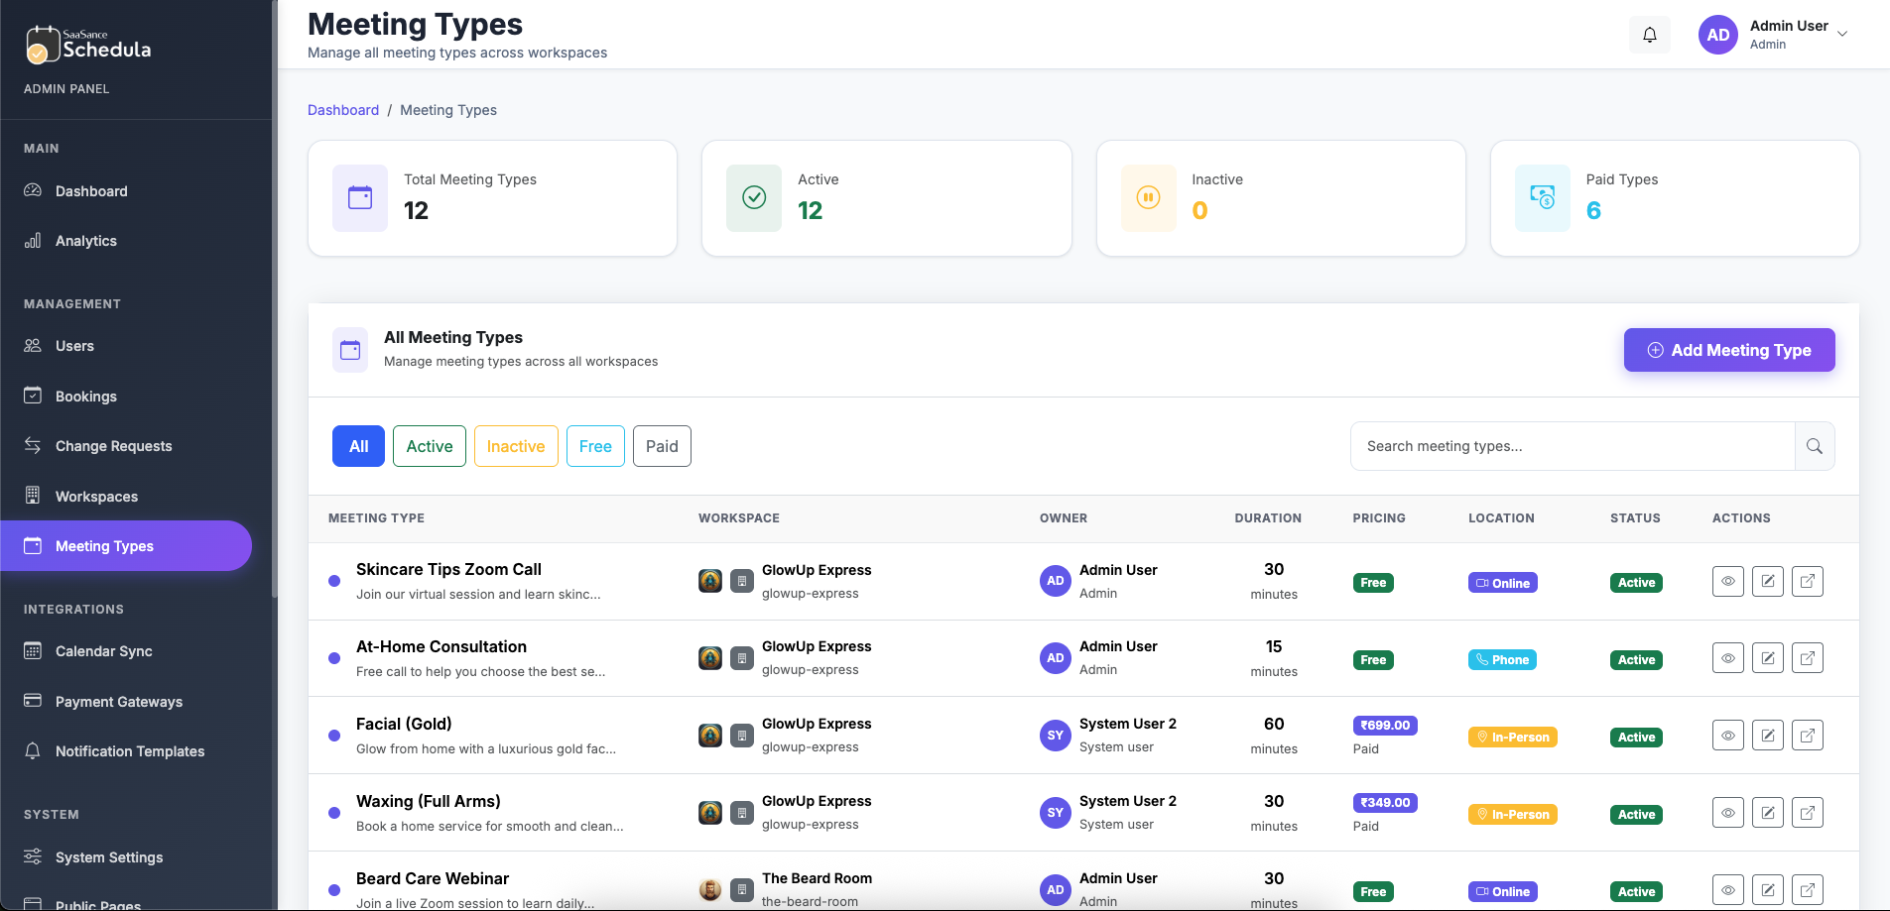Select the Inactive filter
The width and height of the screenshot is (1890, 911).
pos(516,446)
